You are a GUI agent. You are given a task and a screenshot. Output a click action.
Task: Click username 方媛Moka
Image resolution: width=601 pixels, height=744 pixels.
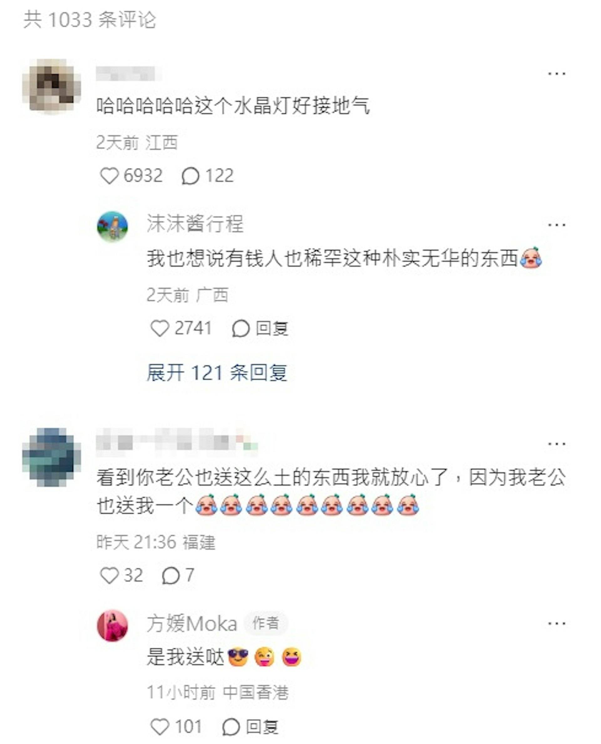tap(192, 623)
